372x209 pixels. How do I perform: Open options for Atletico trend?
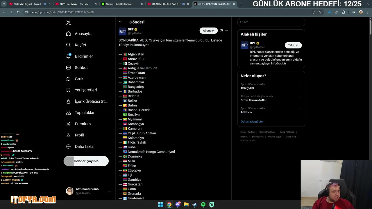pos(300,109)
